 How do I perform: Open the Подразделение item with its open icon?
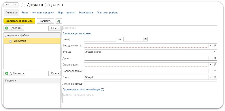coord(215,71)
